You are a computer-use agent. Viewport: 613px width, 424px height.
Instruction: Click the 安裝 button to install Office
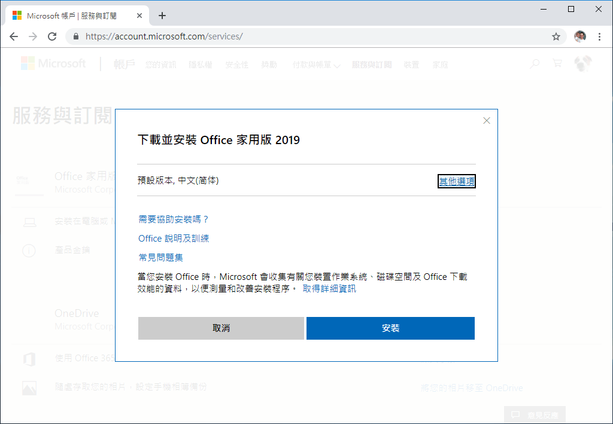click(x=390, y=328)
